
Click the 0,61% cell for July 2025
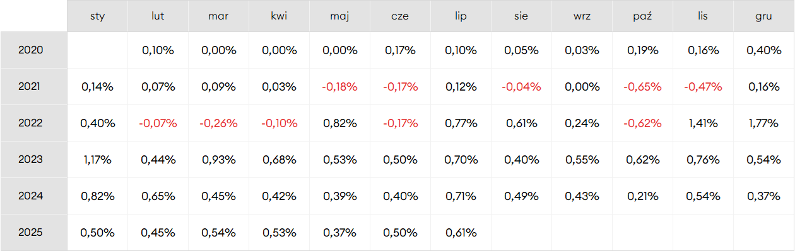pos(461,232)
